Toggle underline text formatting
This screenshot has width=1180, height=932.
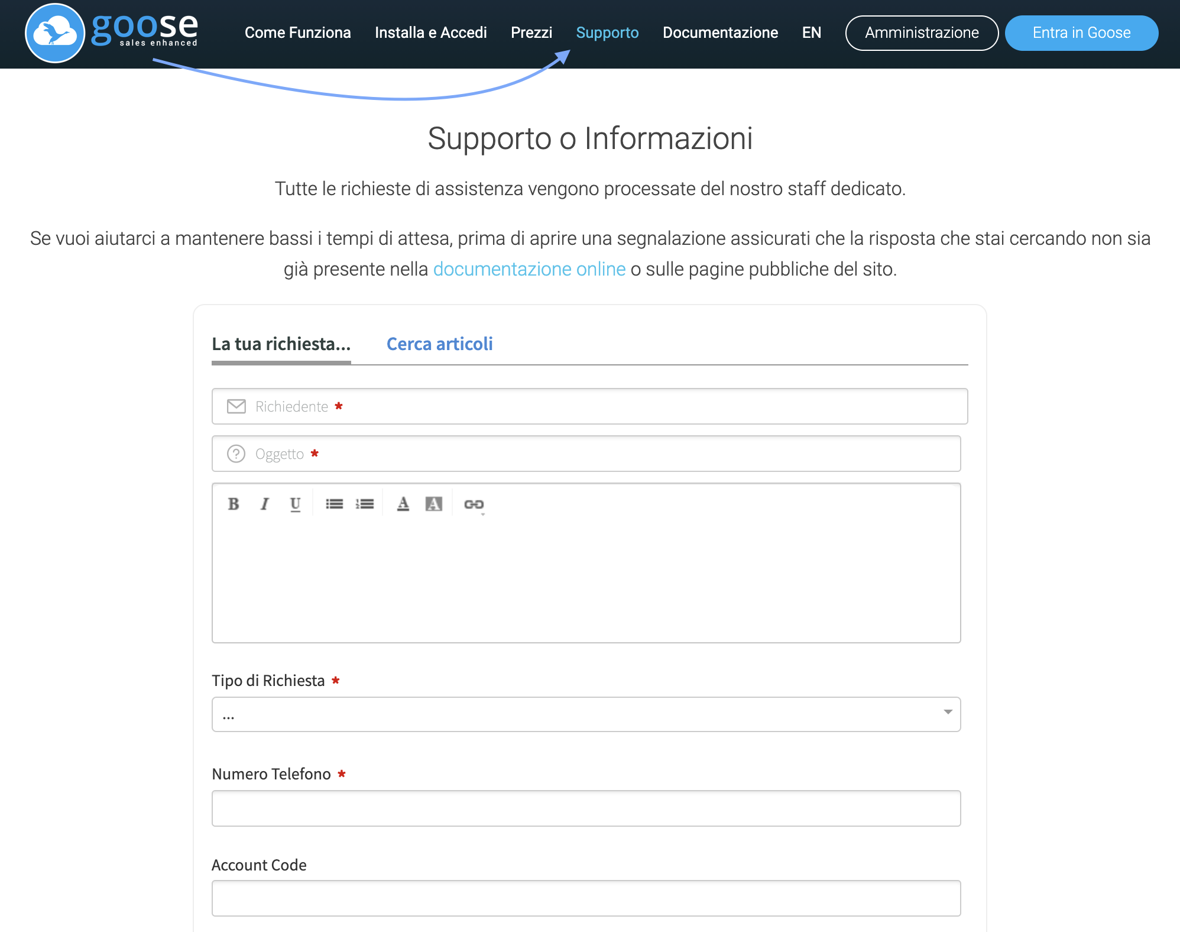pyautogui.click(x=295, y=504)
